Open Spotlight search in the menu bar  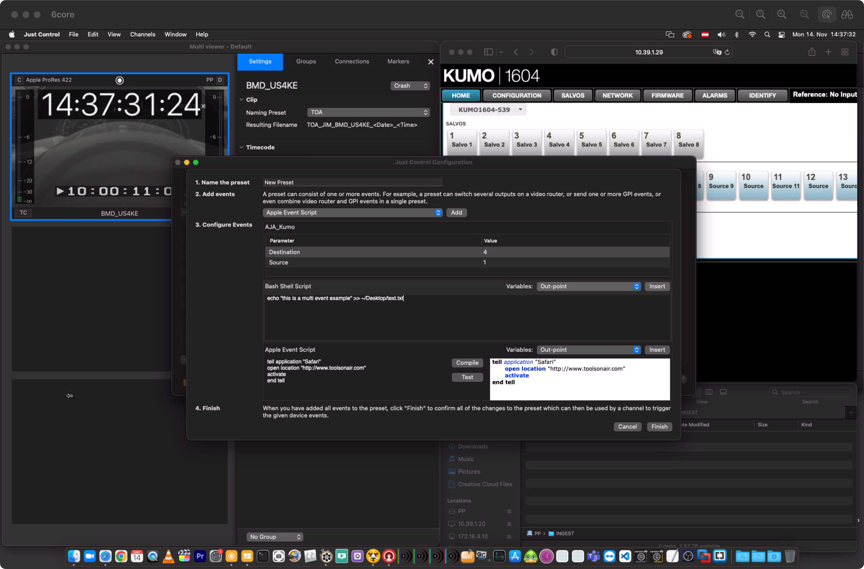coord(767,35)
